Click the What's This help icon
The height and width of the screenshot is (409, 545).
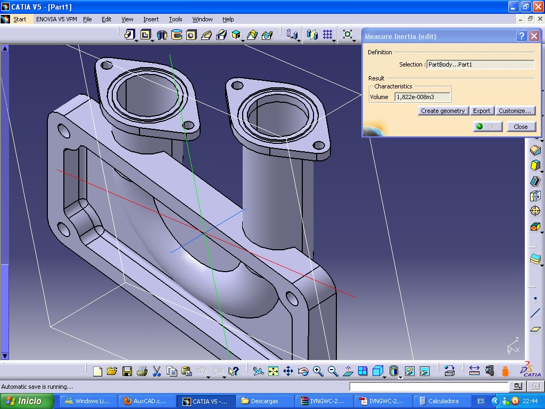tap(234, 371)
